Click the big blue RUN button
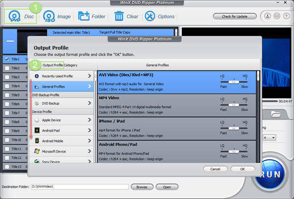This screenshot has width=294, height=199. pos(270,174)
